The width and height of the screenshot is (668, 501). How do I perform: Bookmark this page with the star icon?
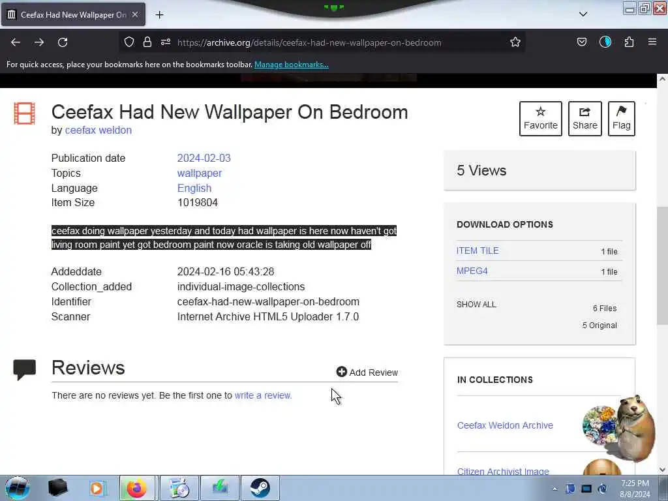coord(515,42)
